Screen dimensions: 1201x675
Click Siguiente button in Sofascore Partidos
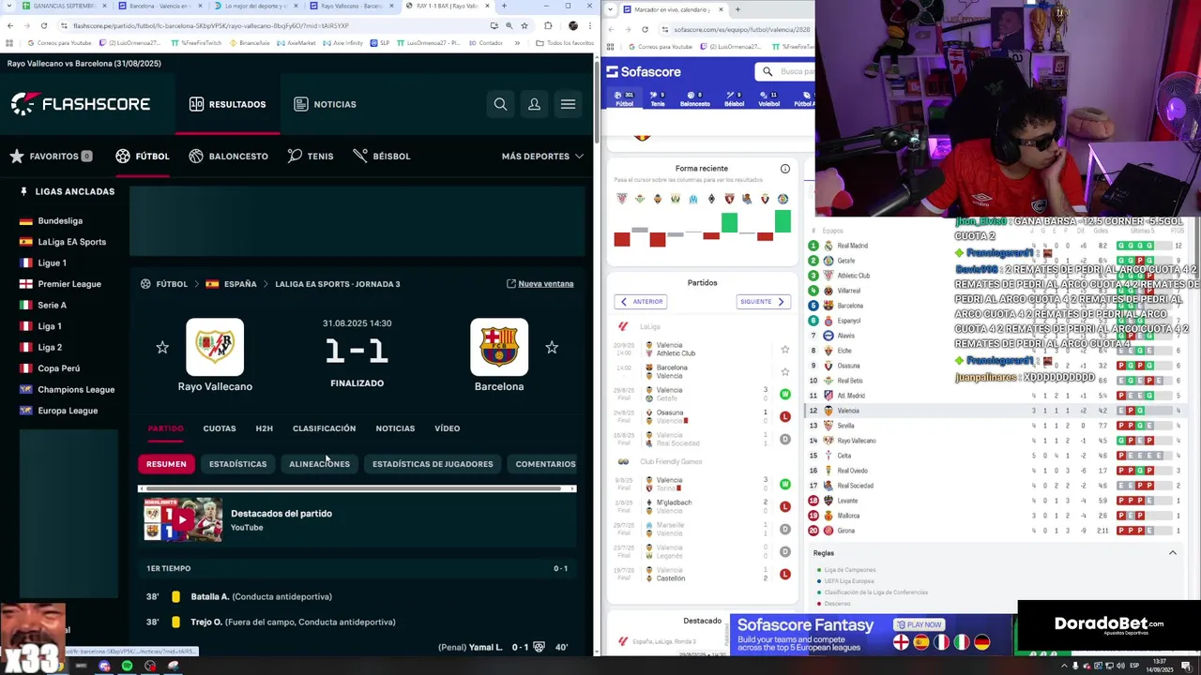click(763, 302)
